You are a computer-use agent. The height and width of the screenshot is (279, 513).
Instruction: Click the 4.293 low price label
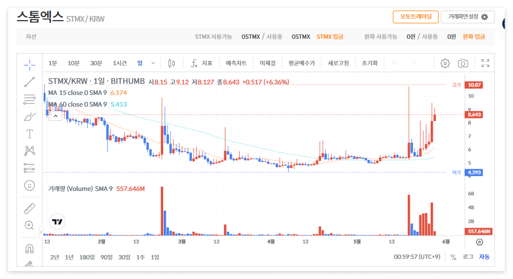(474, 172)
